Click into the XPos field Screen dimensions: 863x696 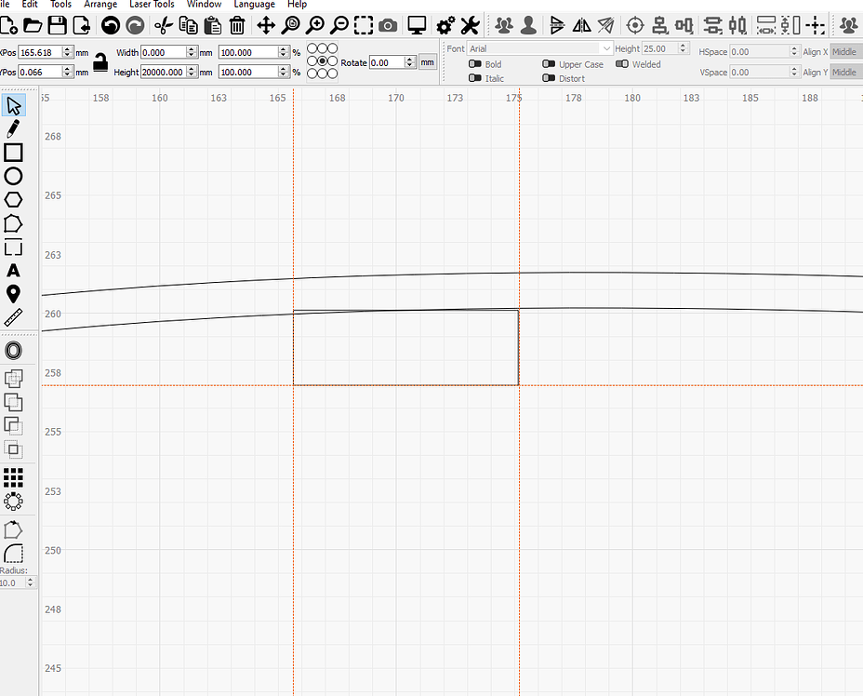click(x=41, y=52)
